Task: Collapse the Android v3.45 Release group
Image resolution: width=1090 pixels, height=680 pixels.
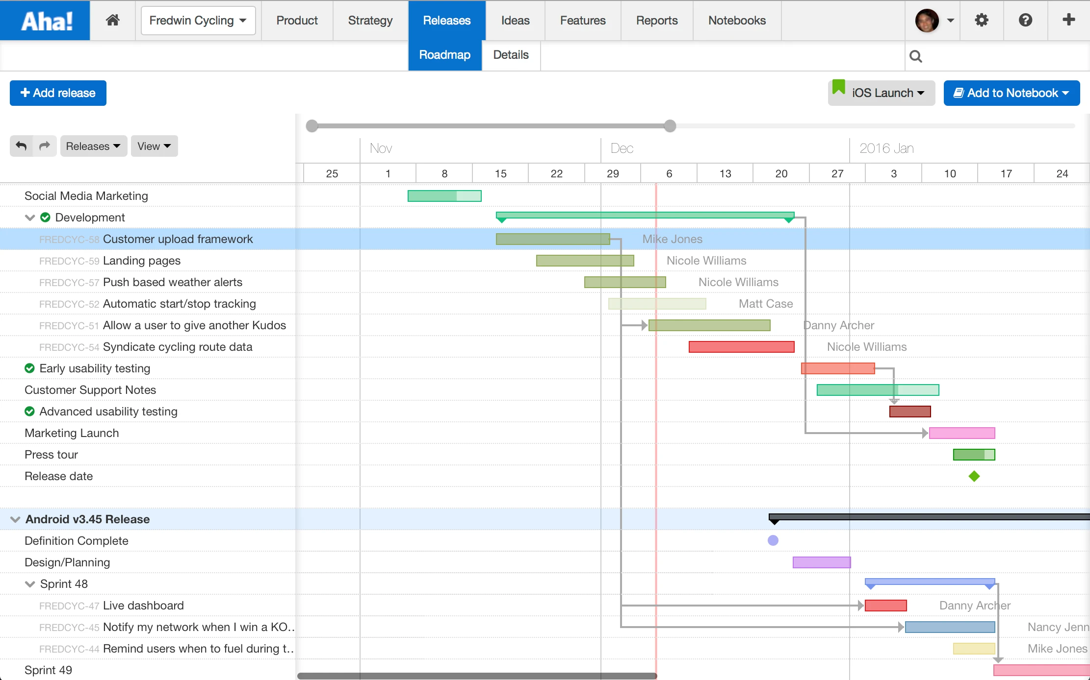Action: coord(15,519)
